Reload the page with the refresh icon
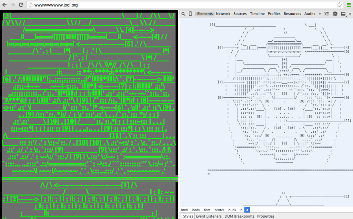This screenshot has width=353, height=219. pos(21,5)
